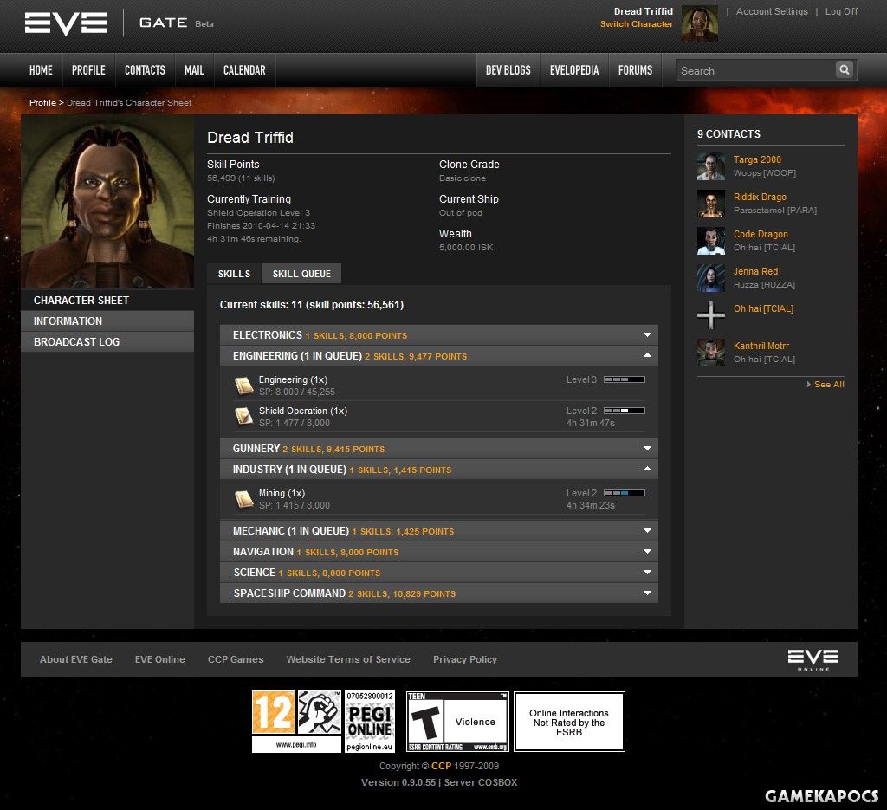Click the Log Off link
Viewport: 887px width, 810px height.
(x=841, y=11)
